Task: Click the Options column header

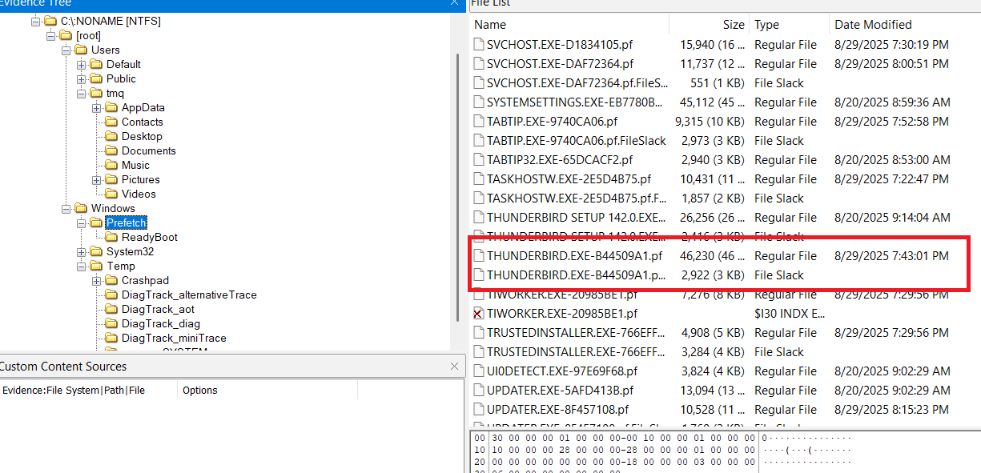Action: click(200, 391)
